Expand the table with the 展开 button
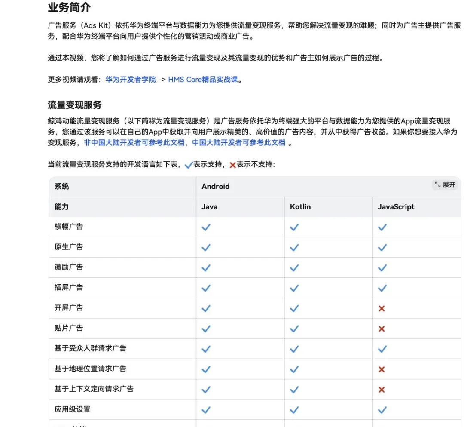464x427 pixels. click(x=445, y=185)
